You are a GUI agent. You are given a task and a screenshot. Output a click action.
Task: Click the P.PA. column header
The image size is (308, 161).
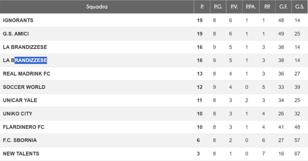251,7
